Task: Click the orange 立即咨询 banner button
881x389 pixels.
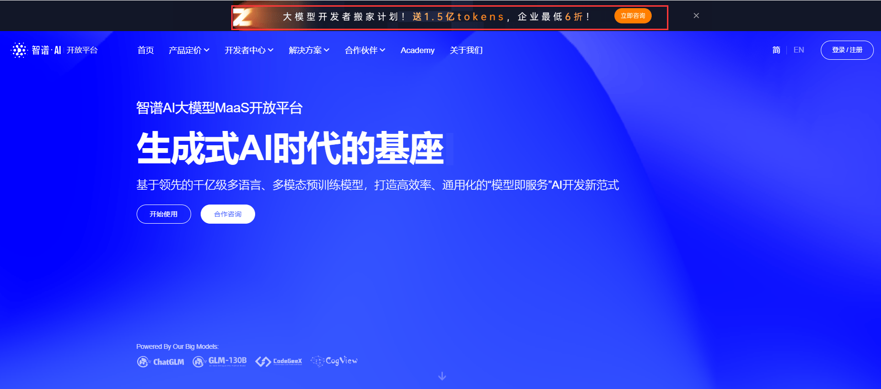Action: [x=633, y=16]
